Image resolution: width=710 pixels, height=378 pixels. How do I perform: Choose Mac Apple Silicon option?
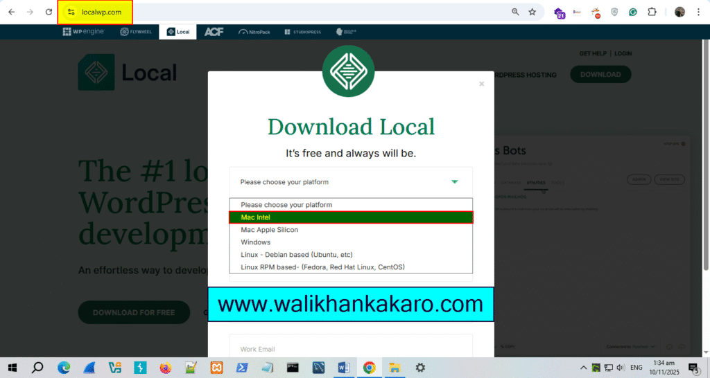point(351,230)
